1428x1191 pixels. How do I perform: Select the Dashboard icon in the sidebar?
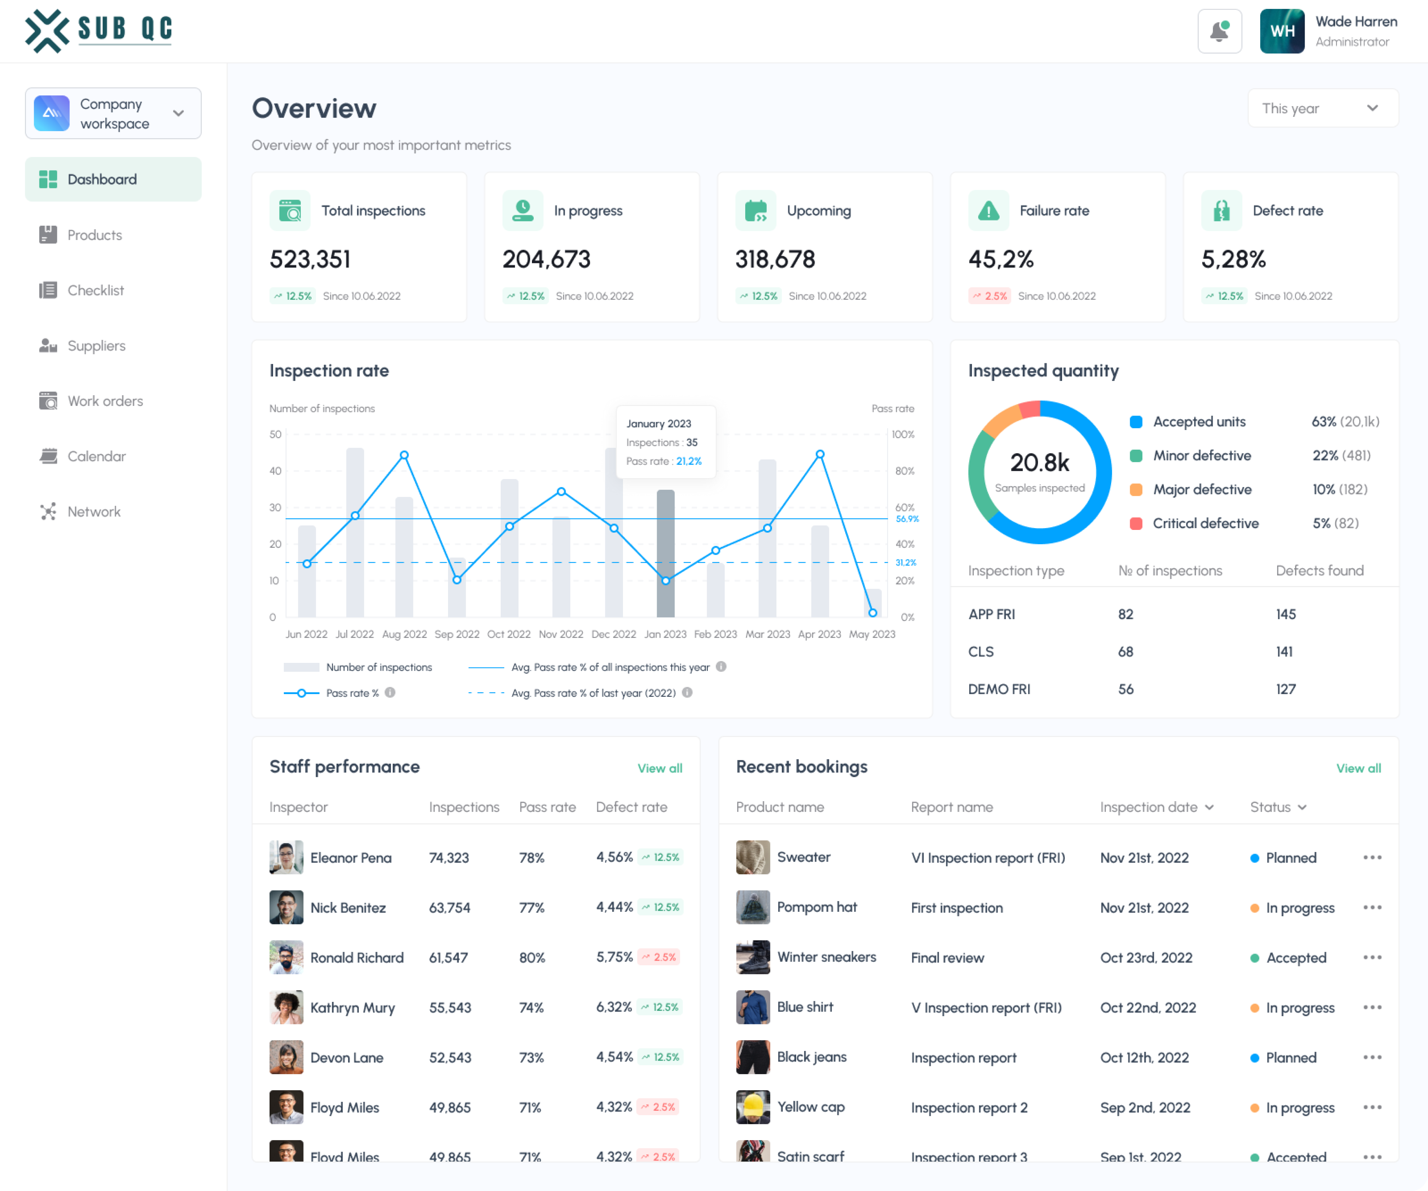coord(48,179)
